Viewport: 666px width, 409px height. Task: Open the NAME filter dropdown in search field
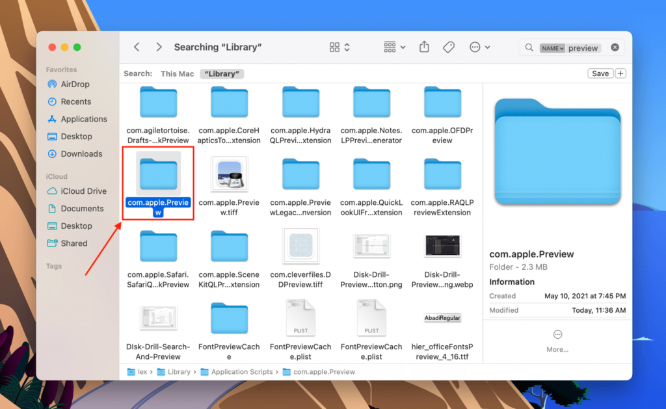tap(552, 47)
